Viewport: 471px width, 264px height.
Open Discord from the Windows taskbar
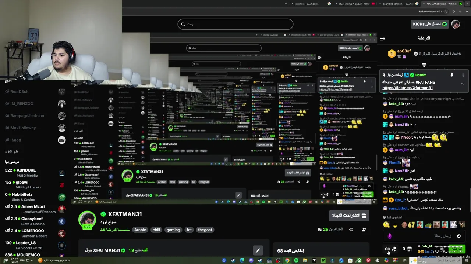pos(251,260)
